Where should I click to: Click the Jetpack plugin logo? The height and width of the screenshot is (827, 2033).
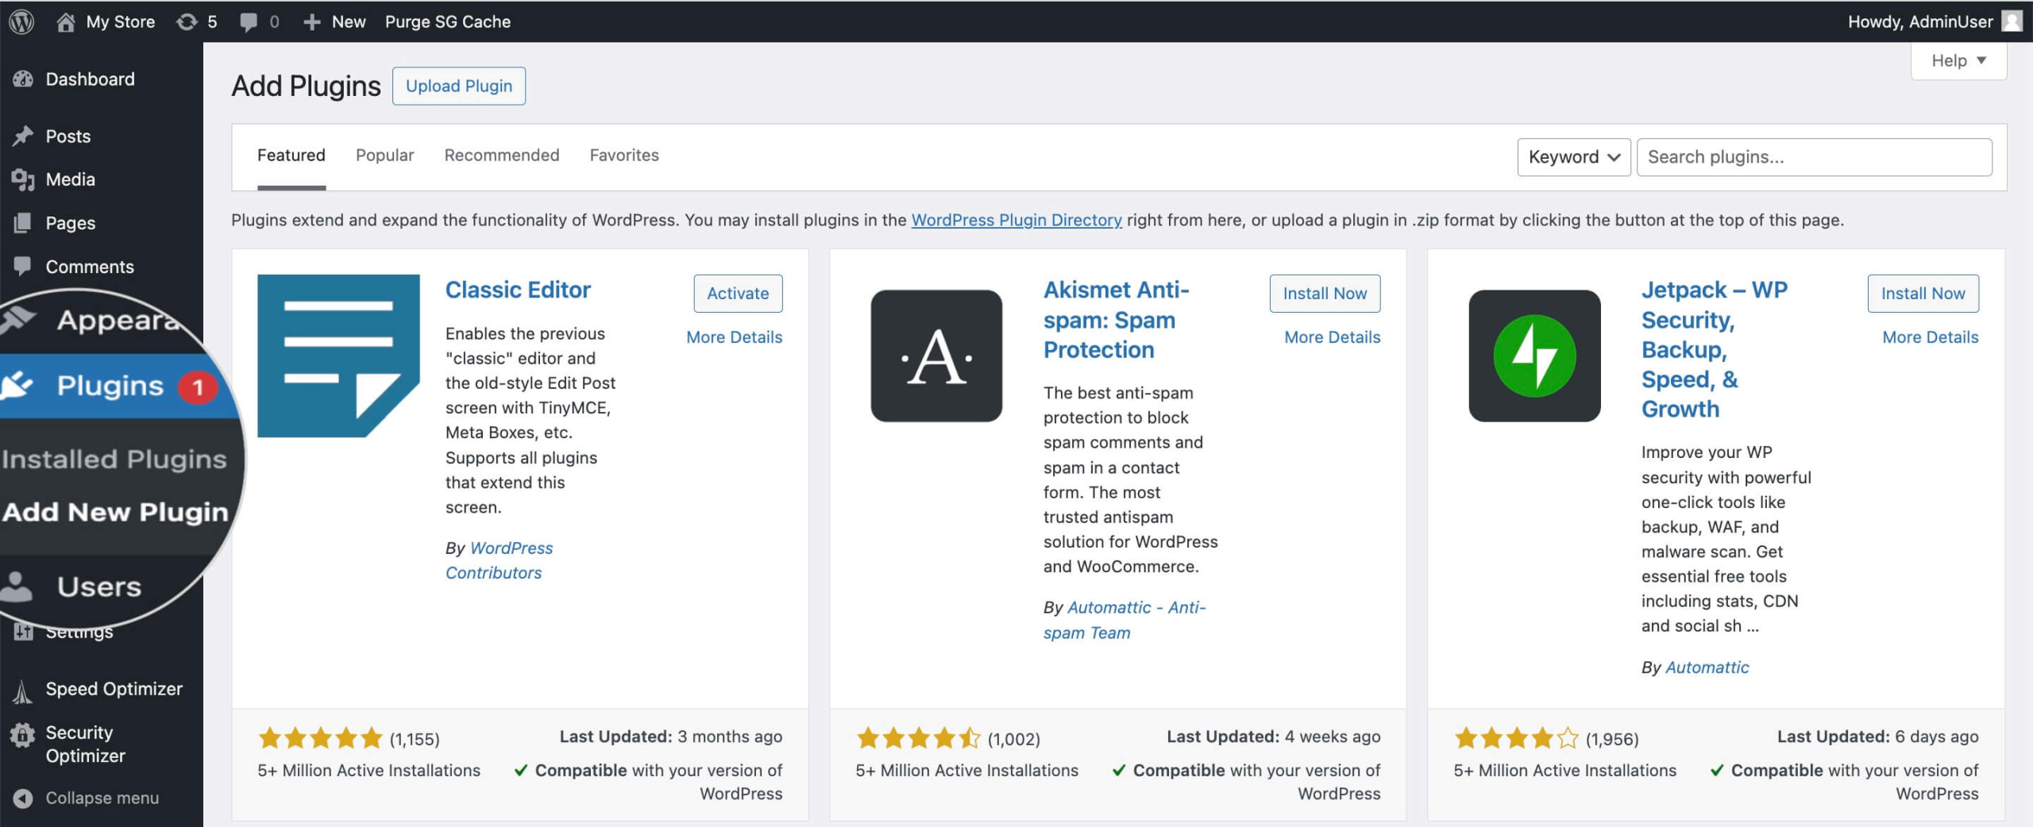[x=1534, y=356]
